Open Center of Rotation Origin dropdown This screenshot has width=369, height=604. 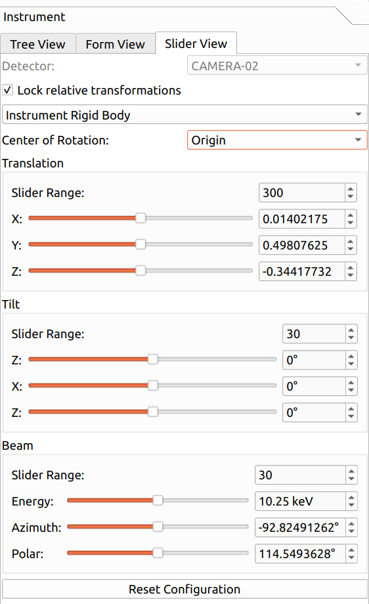point(277,140)
